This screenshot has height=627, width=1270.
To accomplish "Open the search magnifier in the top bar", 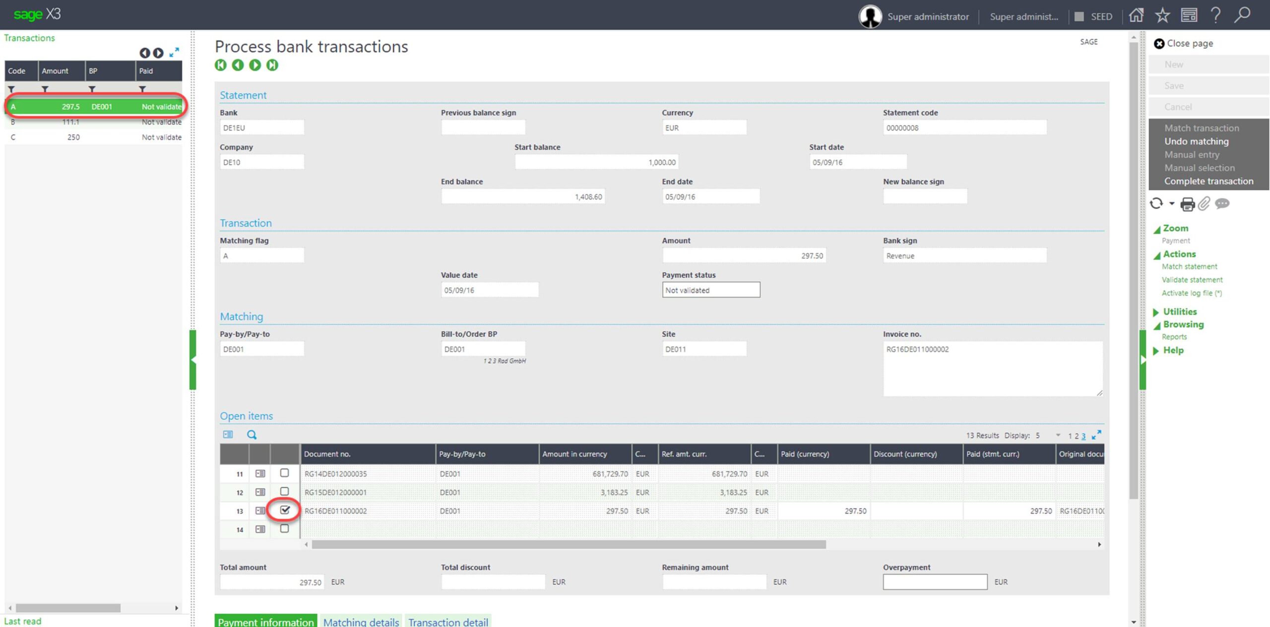I will click(x=1242, y=15).
